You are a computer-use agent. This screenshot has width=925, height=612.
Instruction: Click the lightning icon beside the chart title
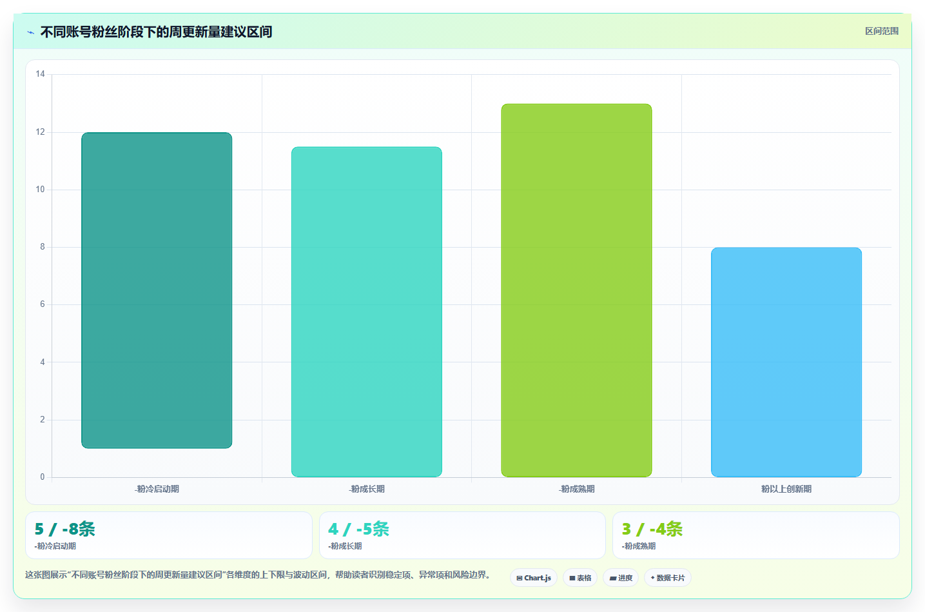point(30,32)
